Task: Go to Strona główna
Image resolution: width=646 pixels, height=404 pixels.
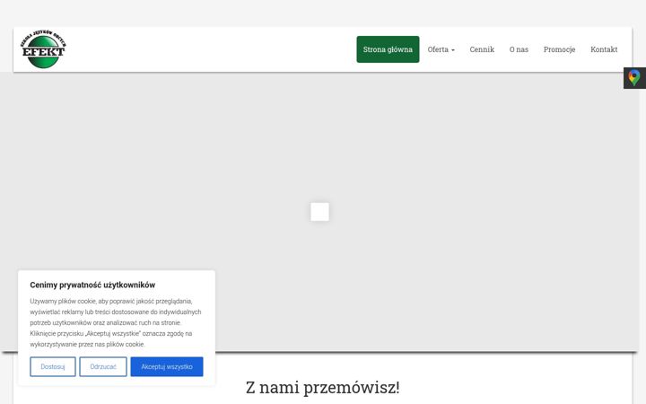Action: 388,49
